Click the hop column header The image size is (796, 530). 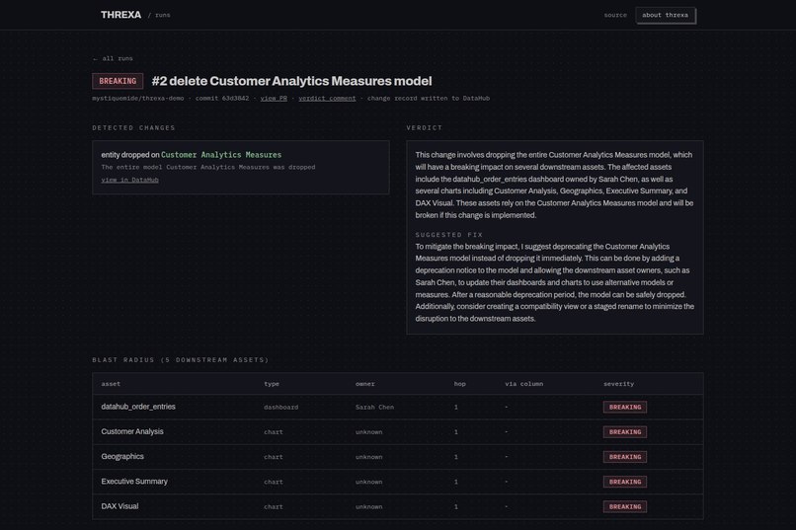point(460,384)
